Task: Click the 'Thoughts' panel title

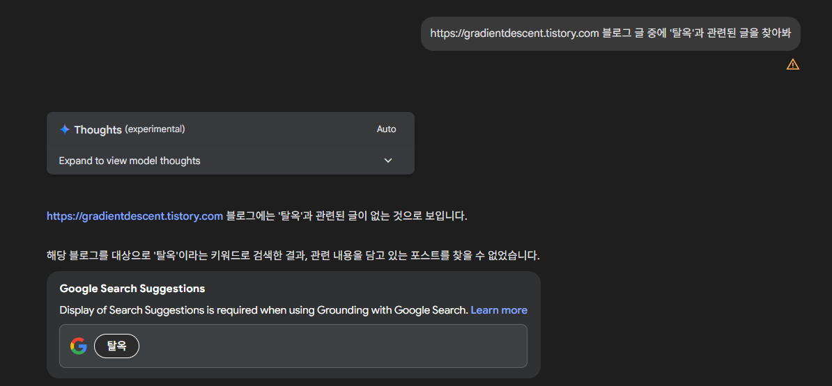Action: (98, 130)
